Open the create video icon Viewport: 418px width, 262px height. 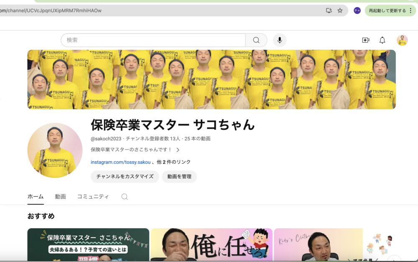[x=366, y=40]
